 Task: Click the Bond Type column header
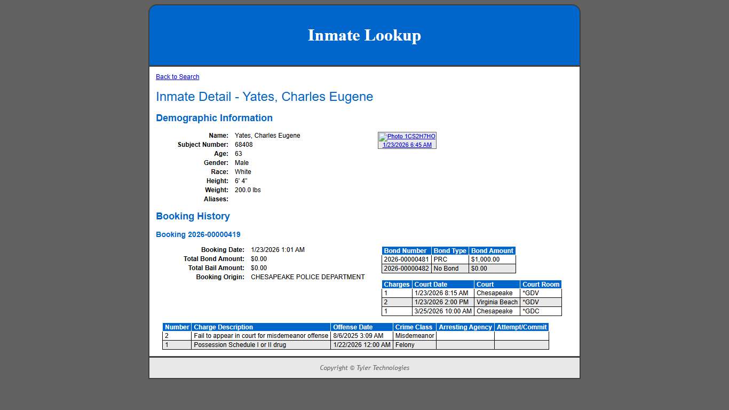(449, 250)
